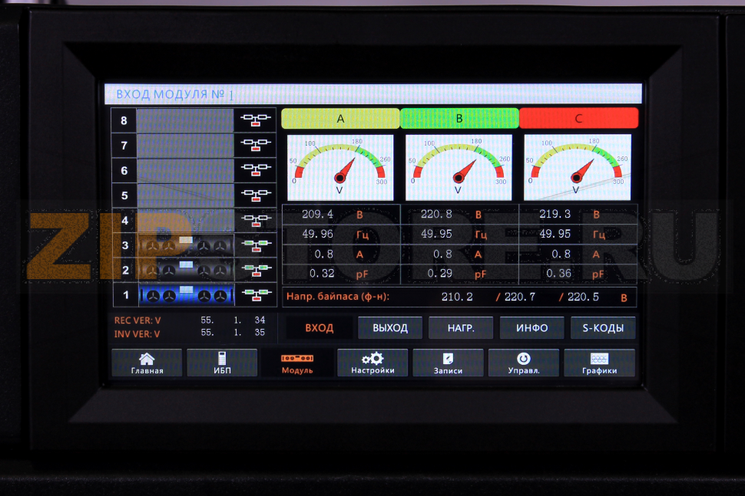Open the Управл. power control page
745x496 pixels.
coord(523,363)
